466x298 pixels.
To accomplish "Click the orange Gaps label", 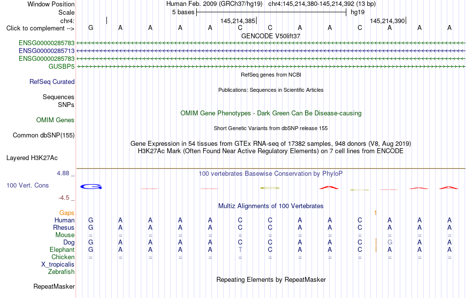I will 67,213.
